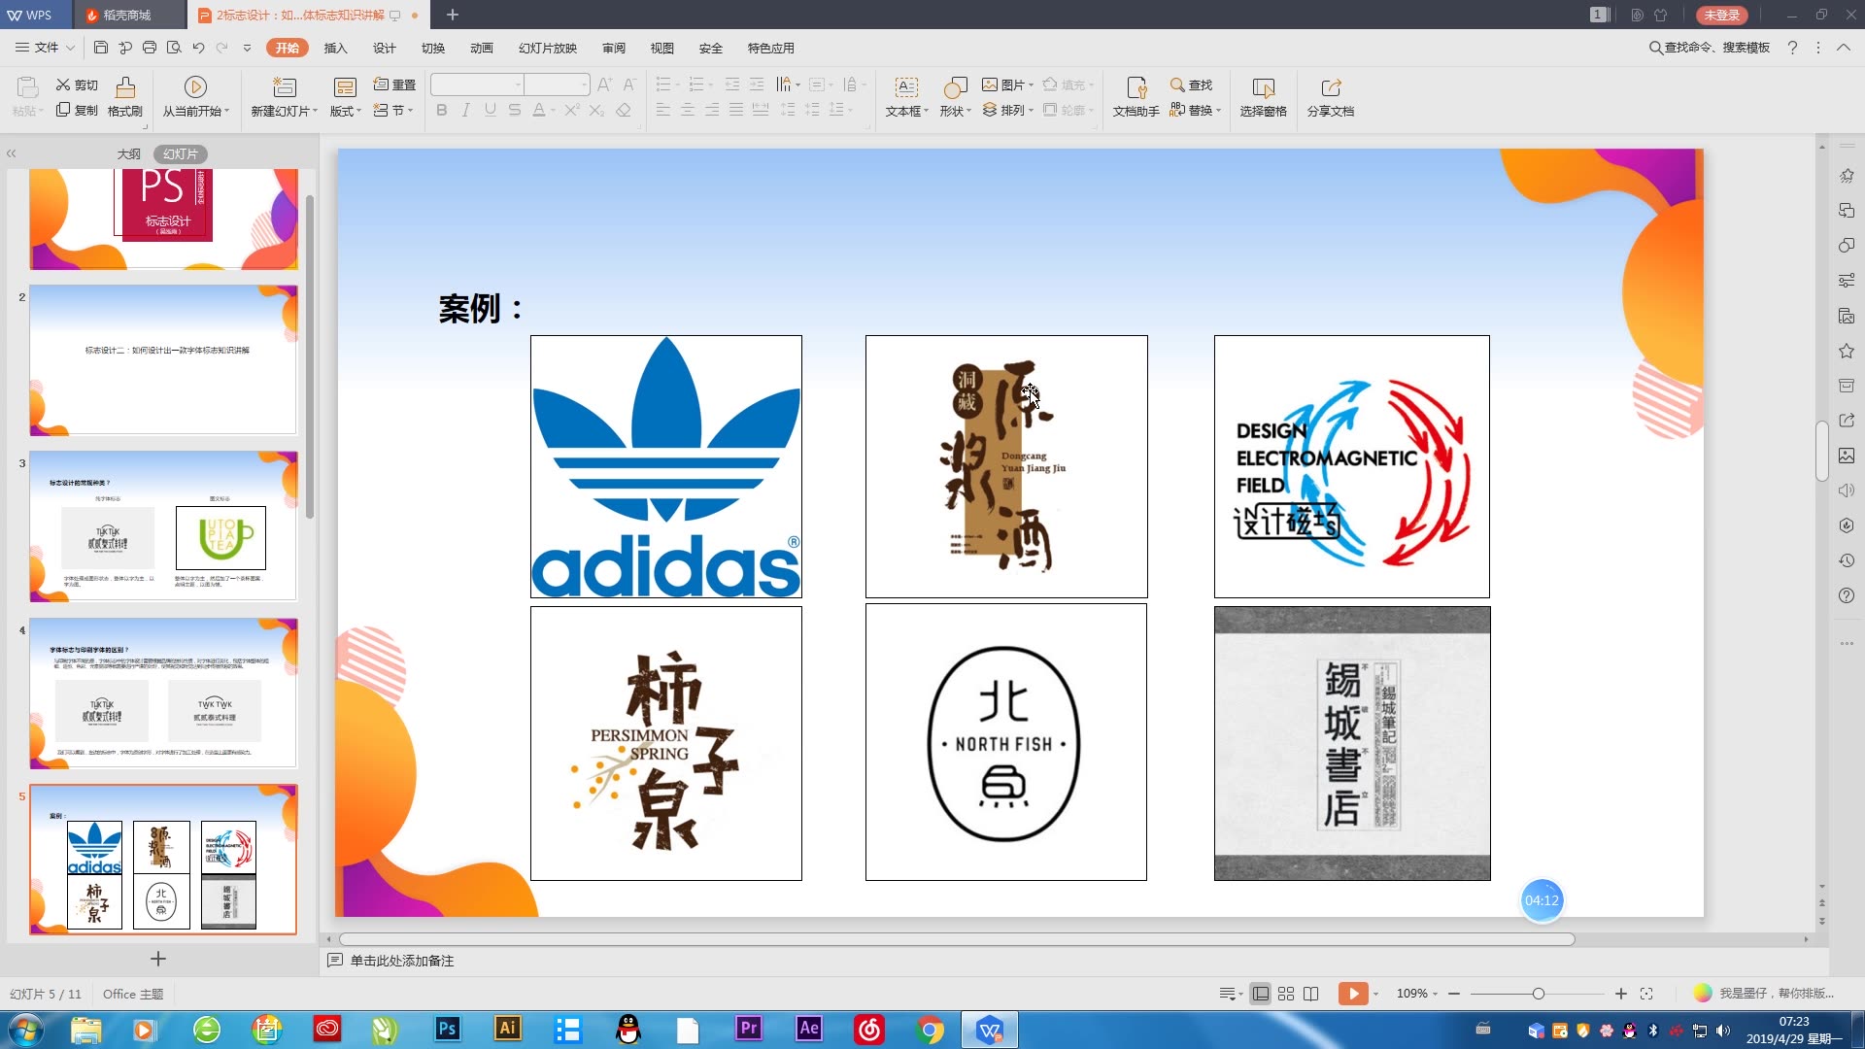Click the Reset (重置) button

(x=394, y=85)
